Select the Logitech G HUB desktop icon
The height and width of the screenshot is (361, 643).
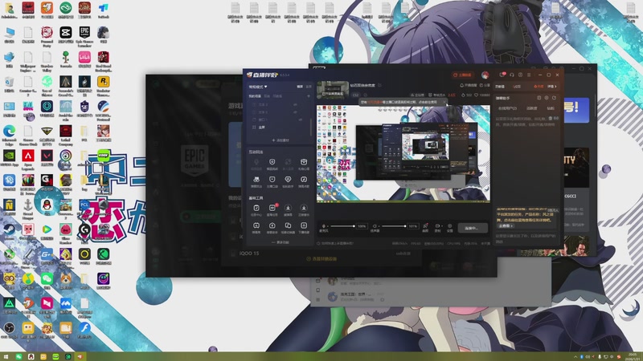(84, 229)
